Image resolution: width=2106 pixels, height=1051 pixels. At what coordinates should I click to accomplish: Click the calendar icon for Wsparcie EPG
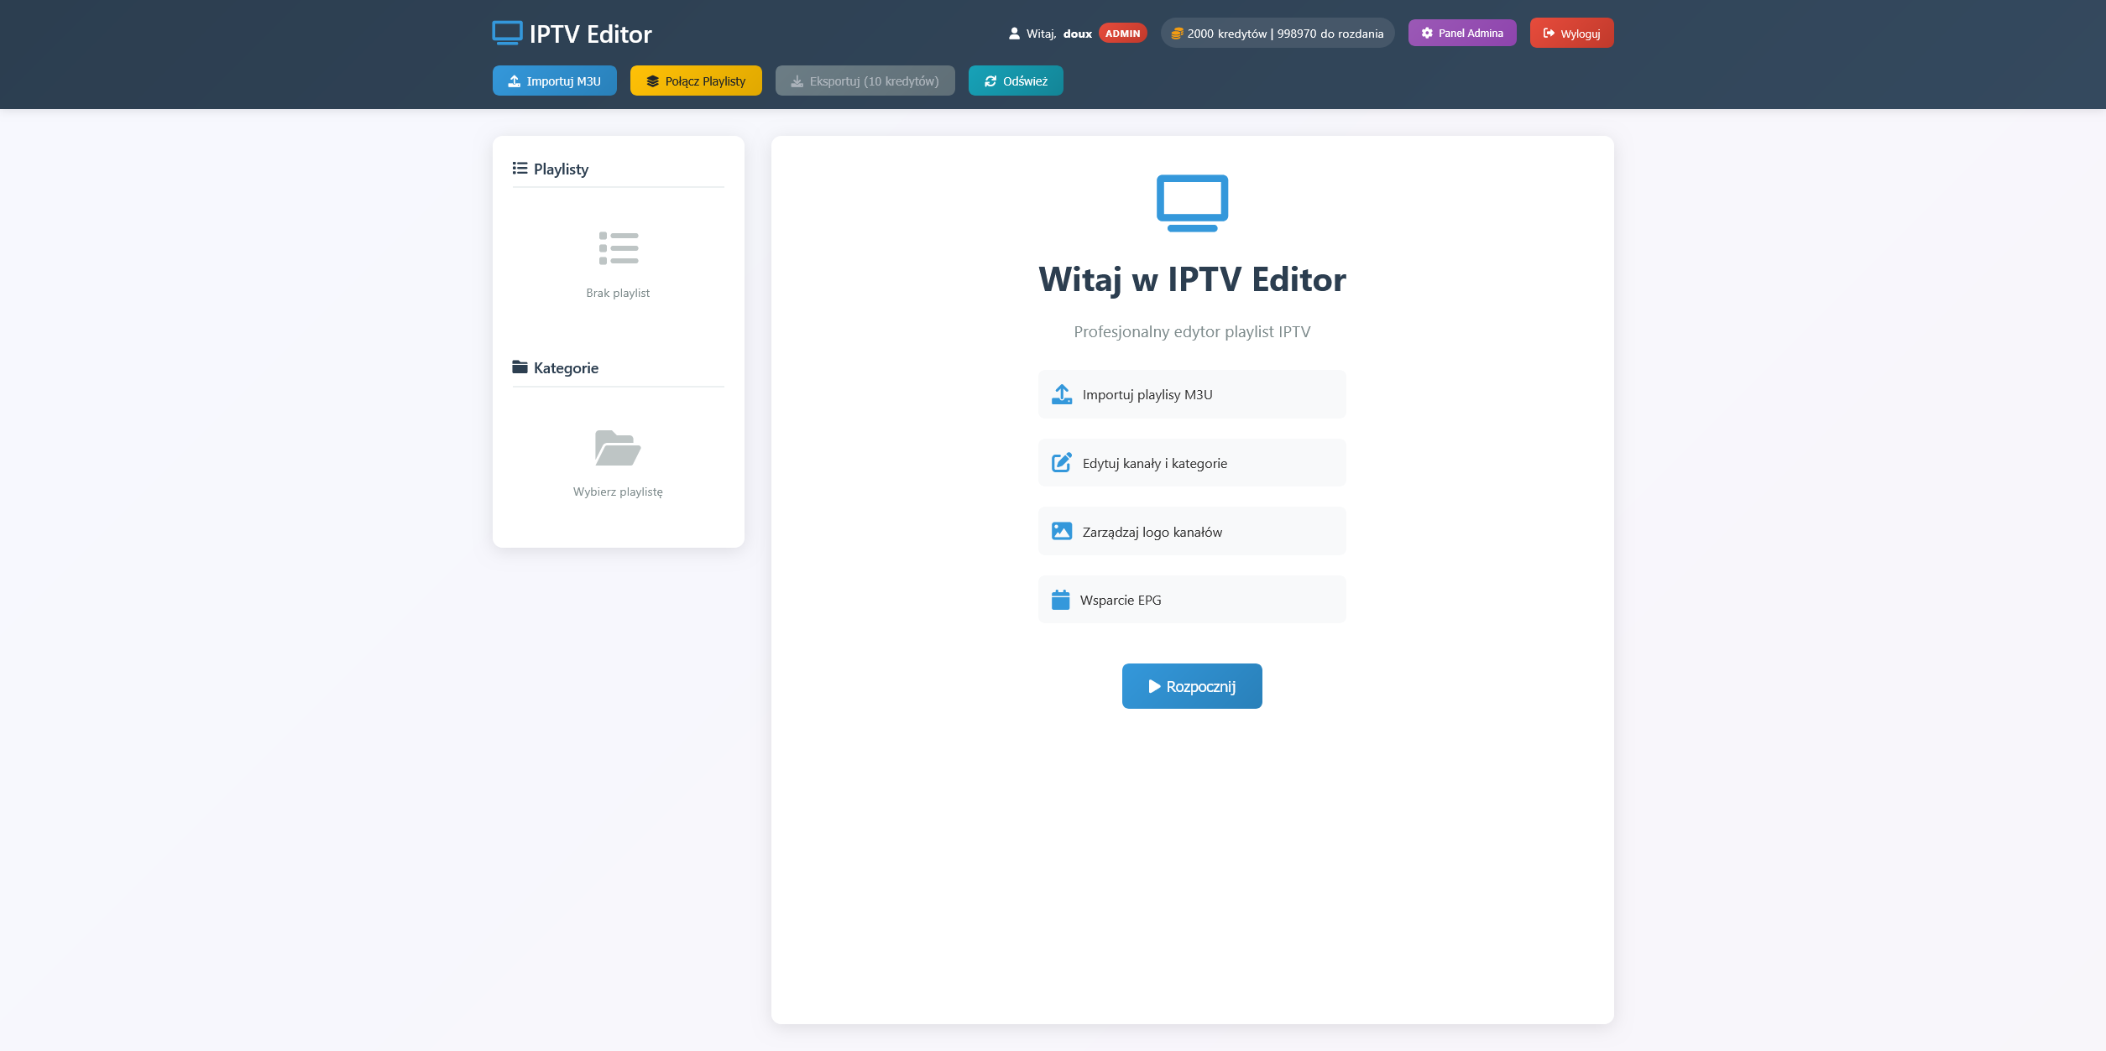[1061, 599]
